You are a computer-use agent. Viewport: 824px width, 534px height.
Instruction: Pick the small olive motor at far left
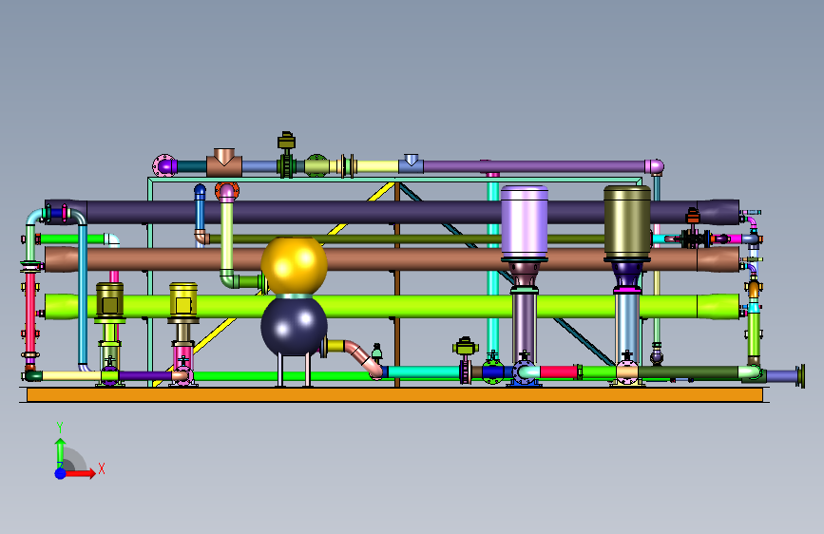pos(110,300)
